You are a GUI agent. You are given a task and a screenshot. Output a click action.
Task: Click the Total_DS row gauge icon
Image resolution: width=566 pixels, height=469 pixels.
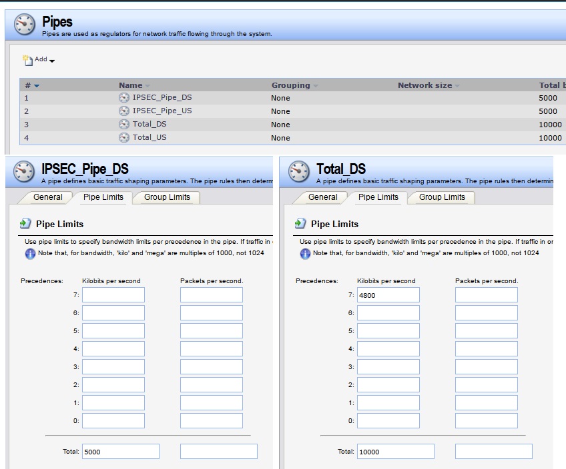124,125
